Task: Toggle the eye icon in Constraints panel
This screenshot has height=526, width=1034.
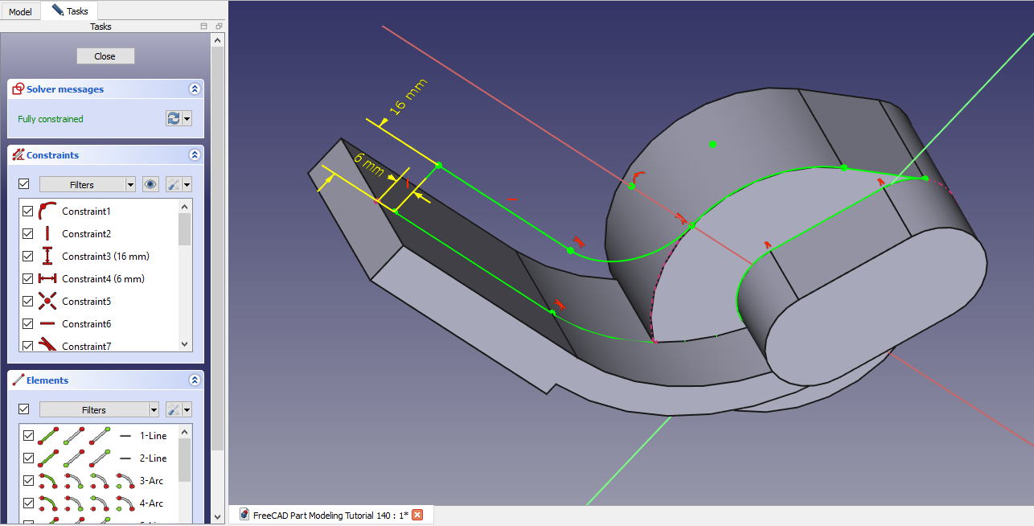Action: coord(150,184)
